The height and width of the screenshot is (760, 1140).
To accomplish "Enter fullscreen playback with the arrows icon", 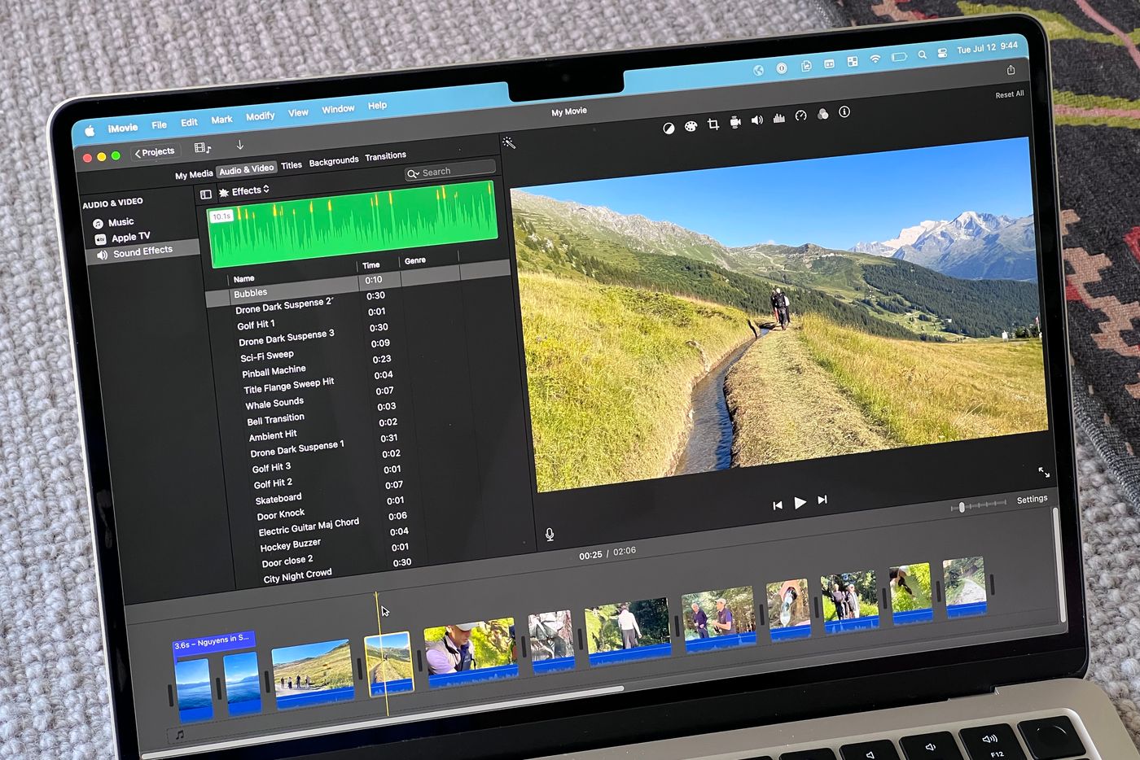I will tap(1043, 472).
